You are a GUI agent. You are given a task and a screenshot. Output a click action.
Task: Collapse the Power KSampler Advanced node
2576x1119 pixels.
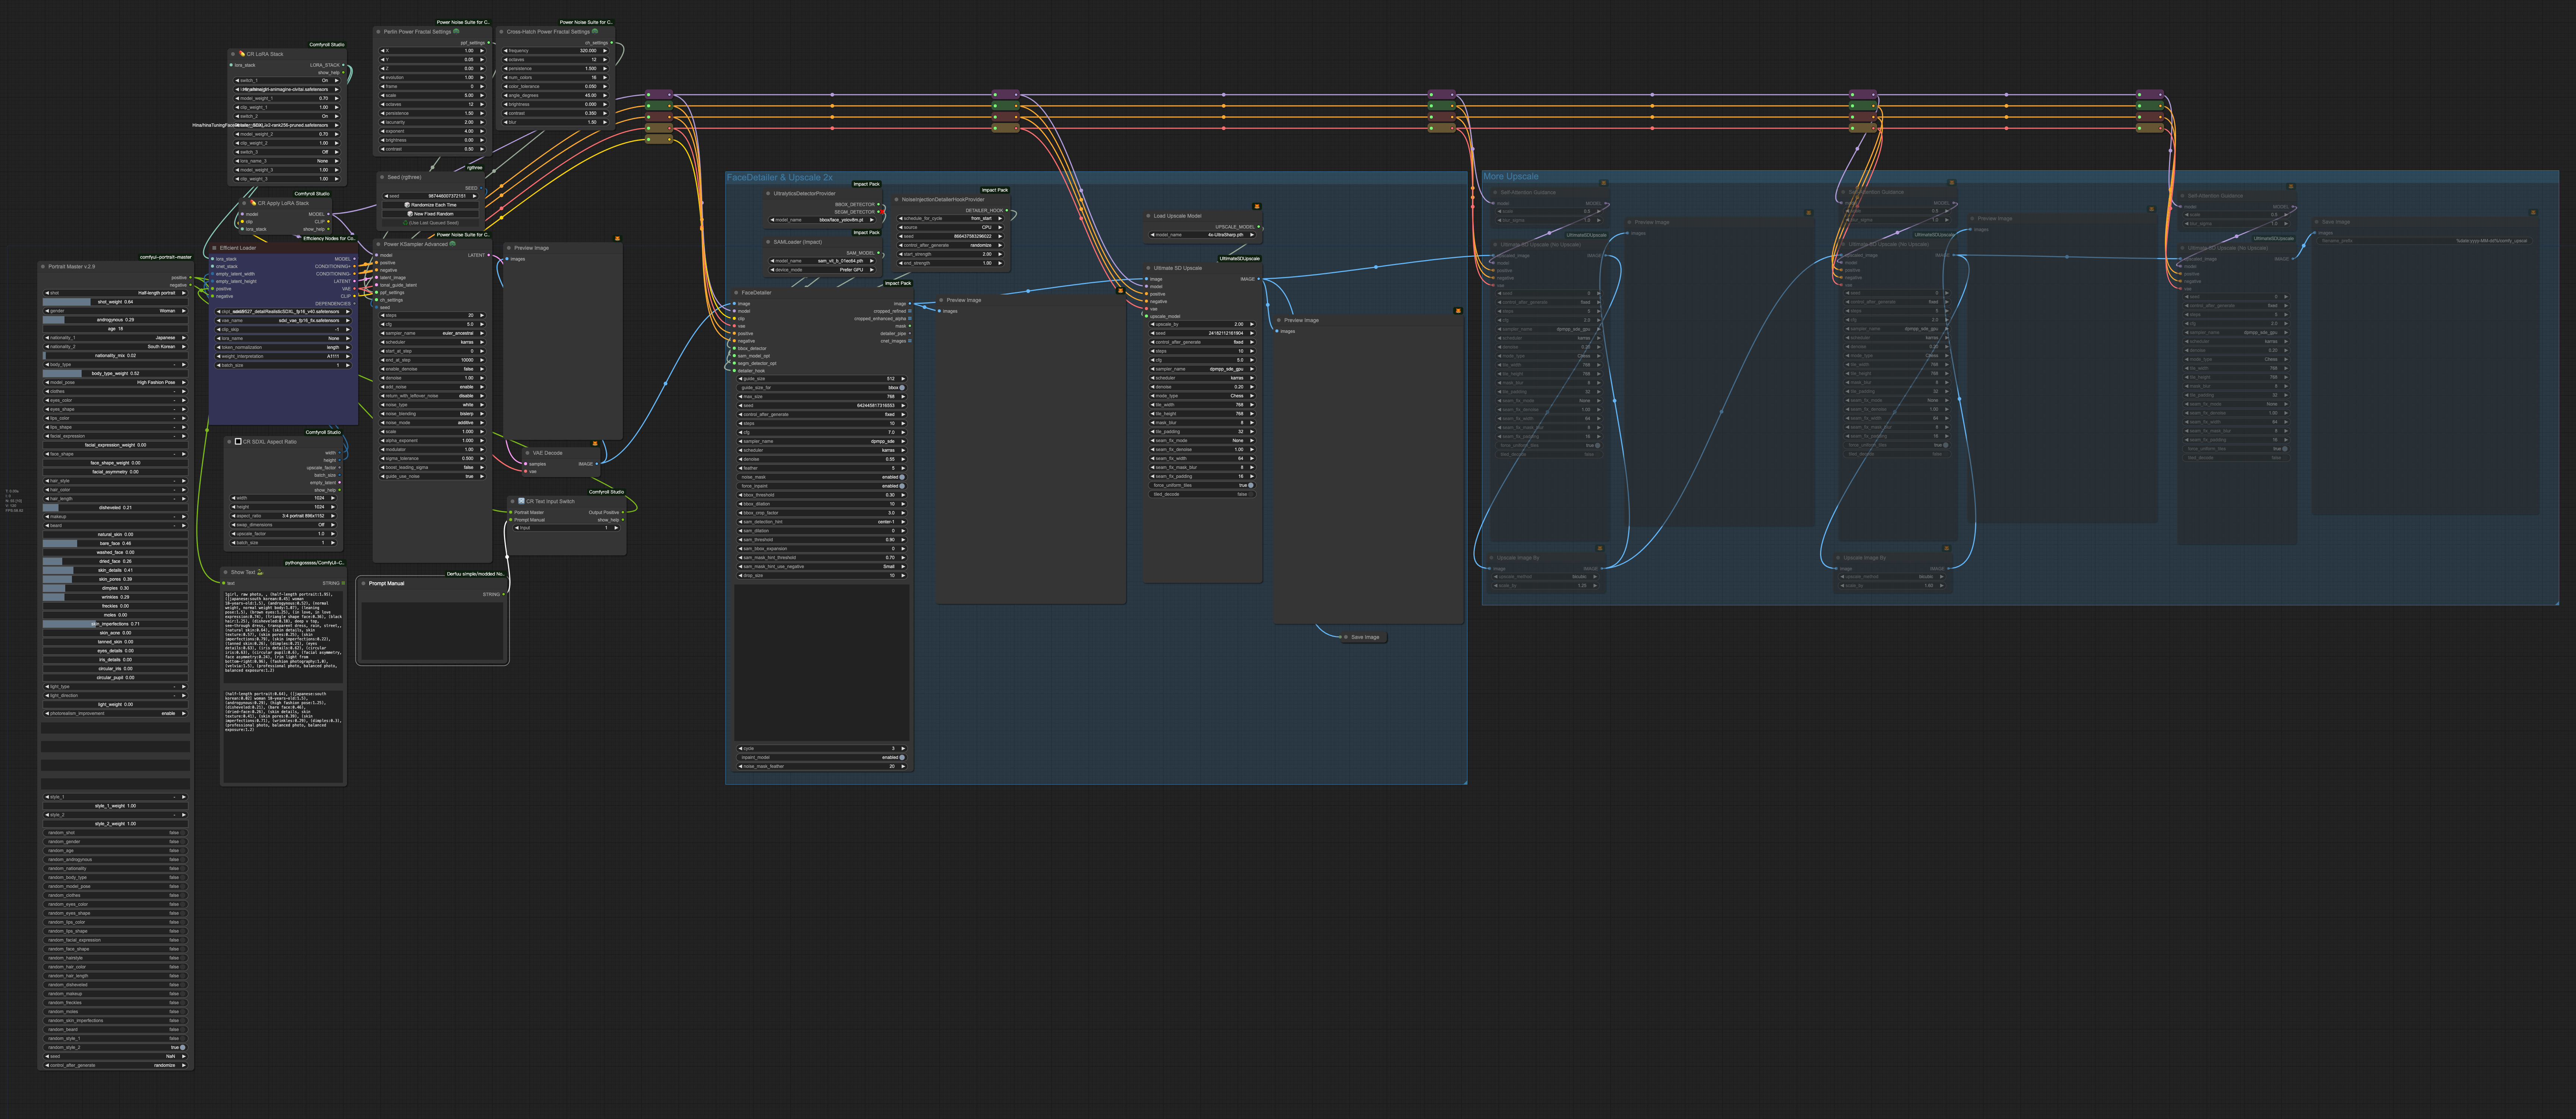coord(378,244)
